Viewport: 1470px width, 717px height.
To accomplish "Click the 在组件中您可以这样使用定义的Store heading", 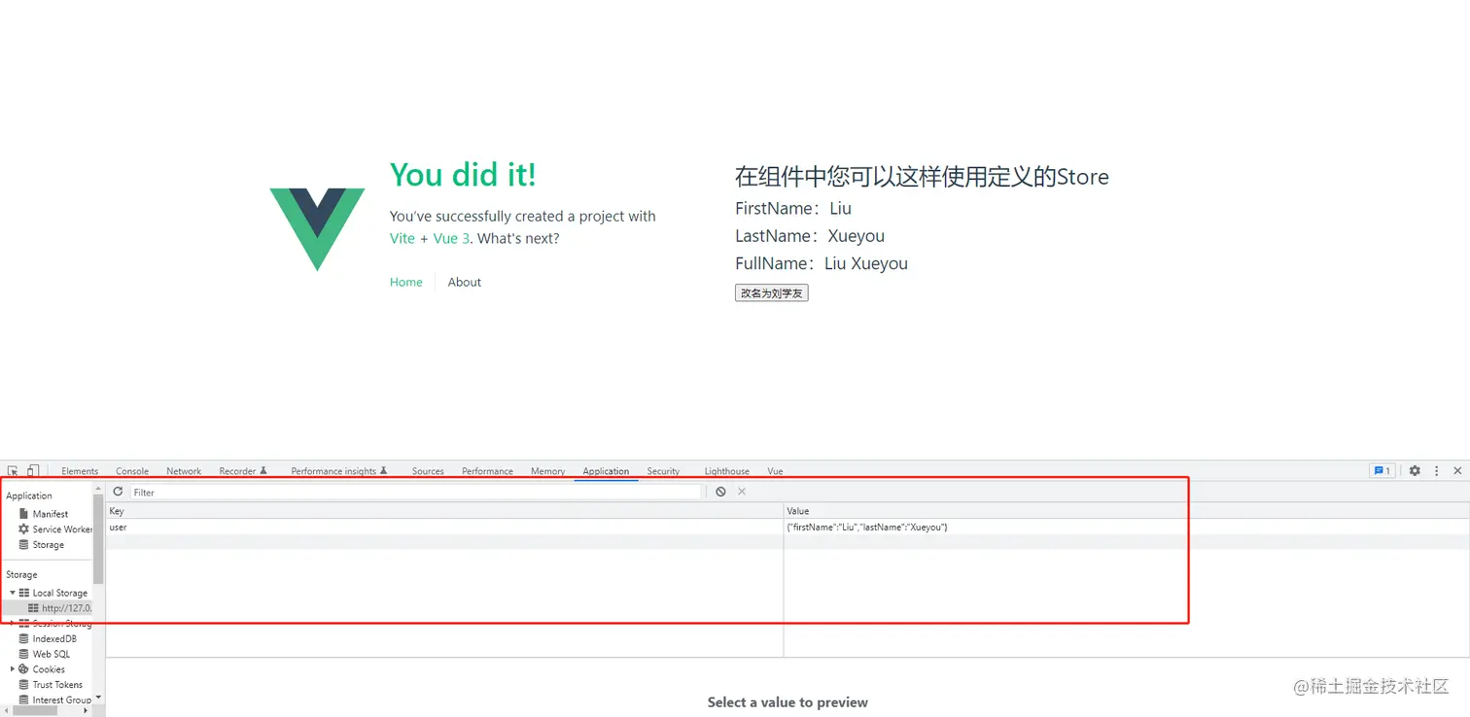I will click(x=922, y=177).
